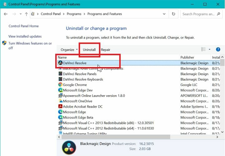Open Control Panel breadcrumb
225x156 pixels.
pos(51,14)
